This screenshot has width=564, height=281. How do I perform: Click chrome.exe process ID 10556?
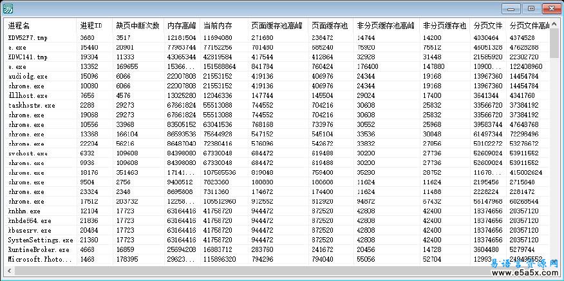(89, 124)
